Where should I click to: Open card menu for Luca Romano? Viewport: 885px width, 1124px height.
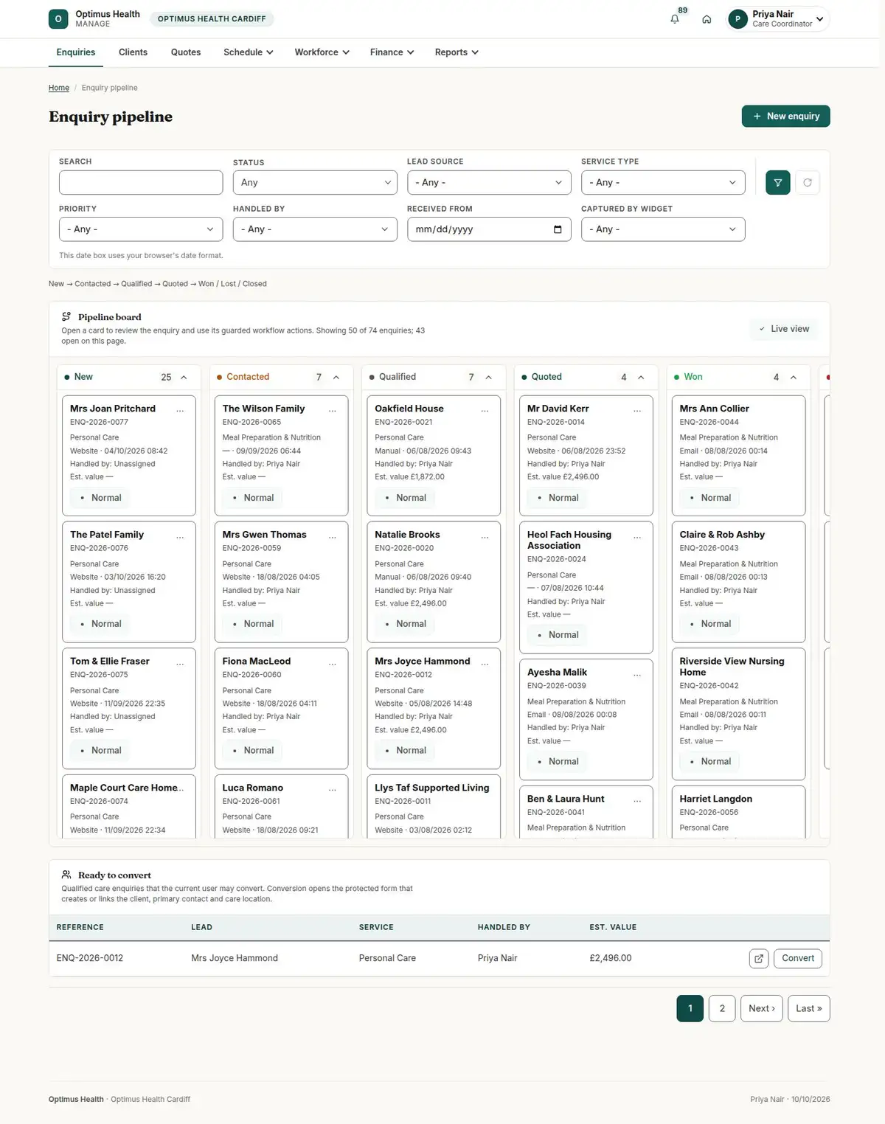pos(333,789)
